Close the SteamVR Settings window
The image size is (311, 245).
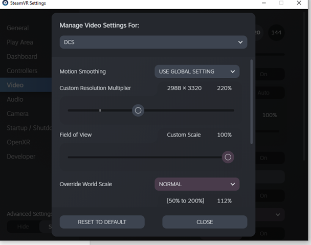pyautogui.click(x=299, y=3)
